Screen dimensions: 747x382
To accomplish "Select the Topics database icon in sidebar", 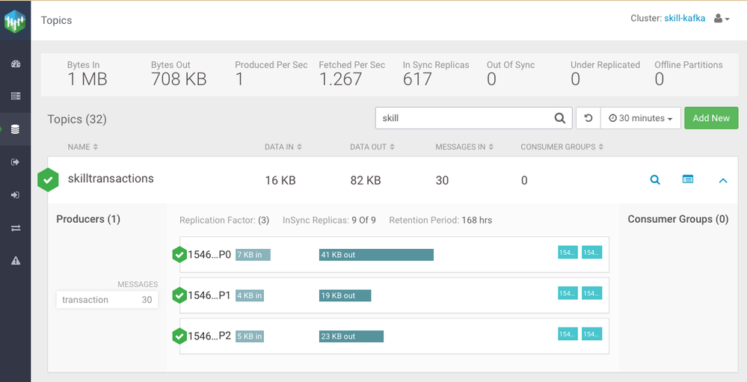I will [x=15, y=129].
